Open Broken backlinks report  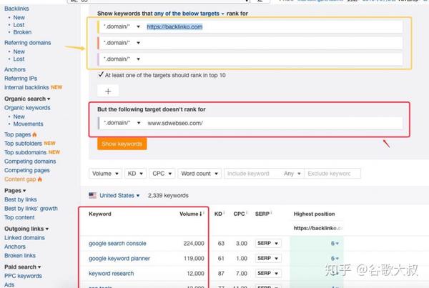pos(22,32)
